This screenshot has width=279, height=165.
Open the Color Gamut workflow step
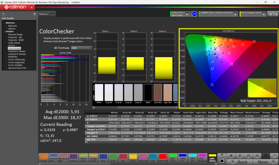click(14, 43)
